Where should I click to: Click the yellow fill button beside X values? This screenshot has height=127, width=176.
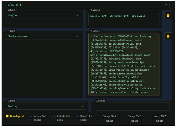[x=168, y=15]
